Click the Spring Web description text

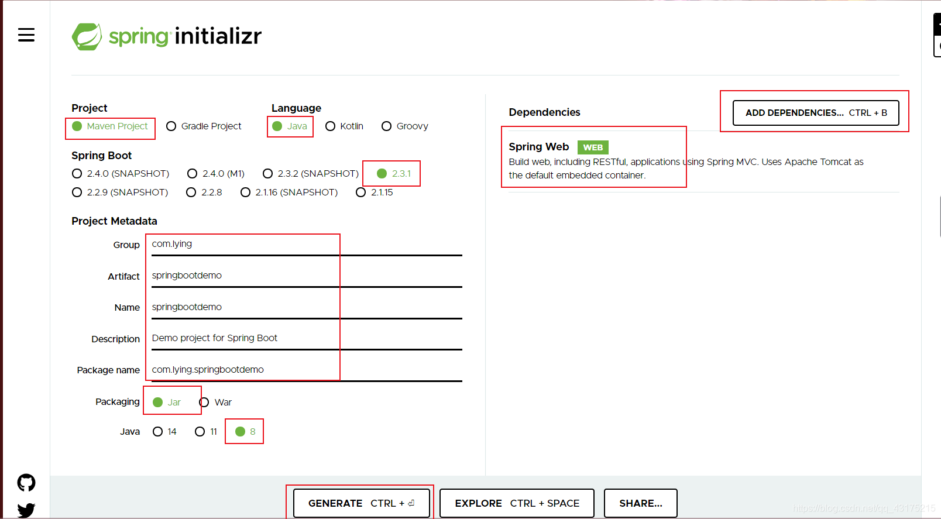tap(686, 169)
